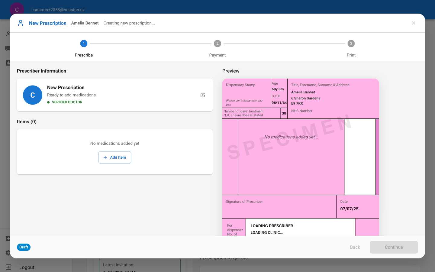Click the Dispensary Stamp box
This screenshot has width=435, height=272.
tap(246, 93)
